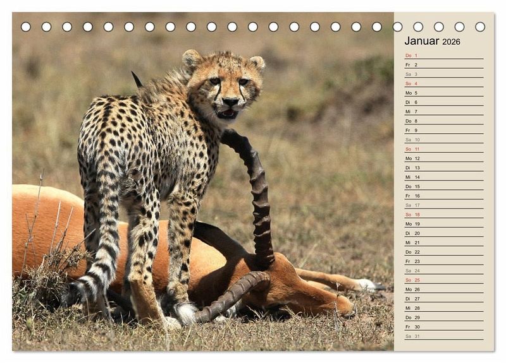Click the Mi 7 calendar entry
The image size is (506, 363).
click(x=443, y=112)
